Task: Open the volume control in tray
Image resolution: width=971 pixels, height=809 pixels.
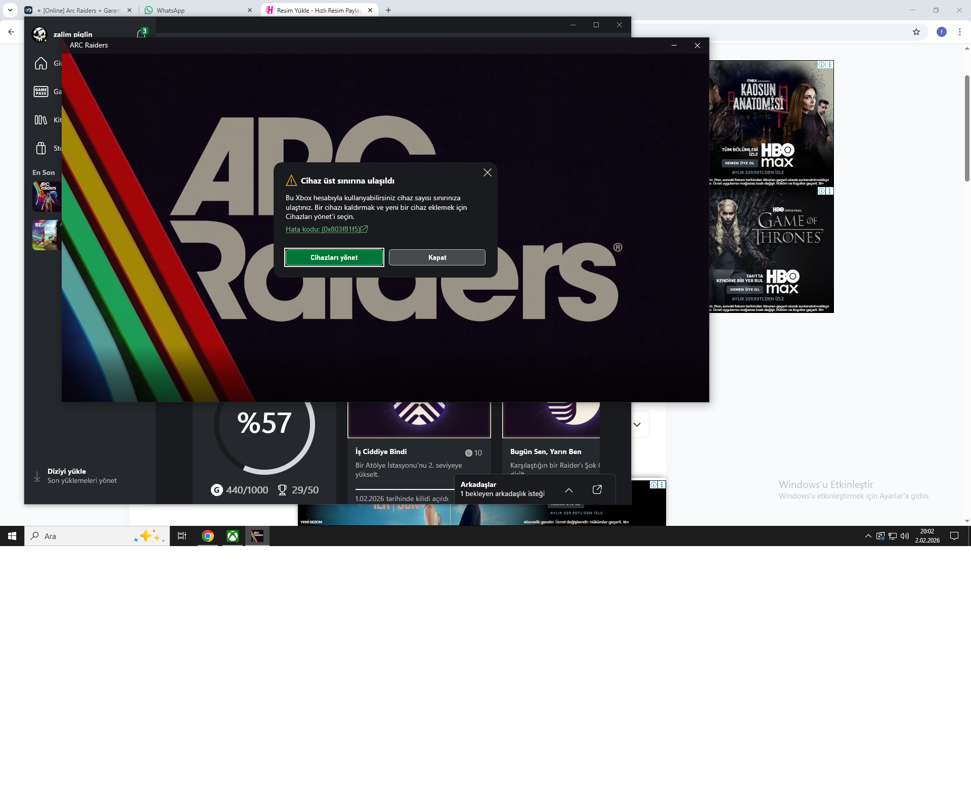Action: (905, 536)
